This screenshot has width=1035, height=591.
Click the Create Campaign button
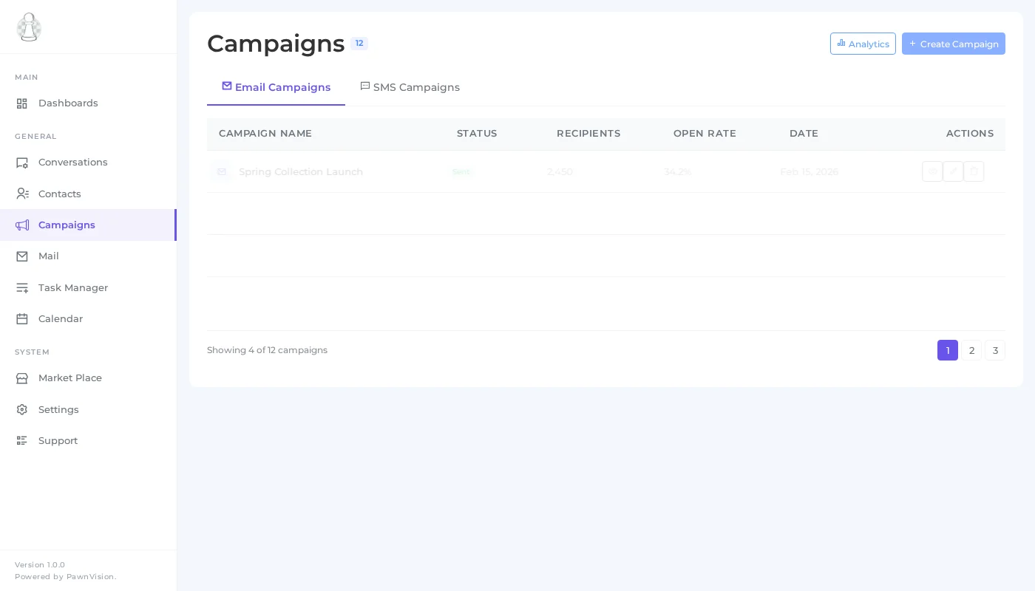pos(954,44)
